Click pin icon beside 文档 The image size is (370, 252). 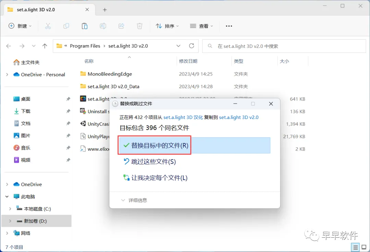coord(68,123)
